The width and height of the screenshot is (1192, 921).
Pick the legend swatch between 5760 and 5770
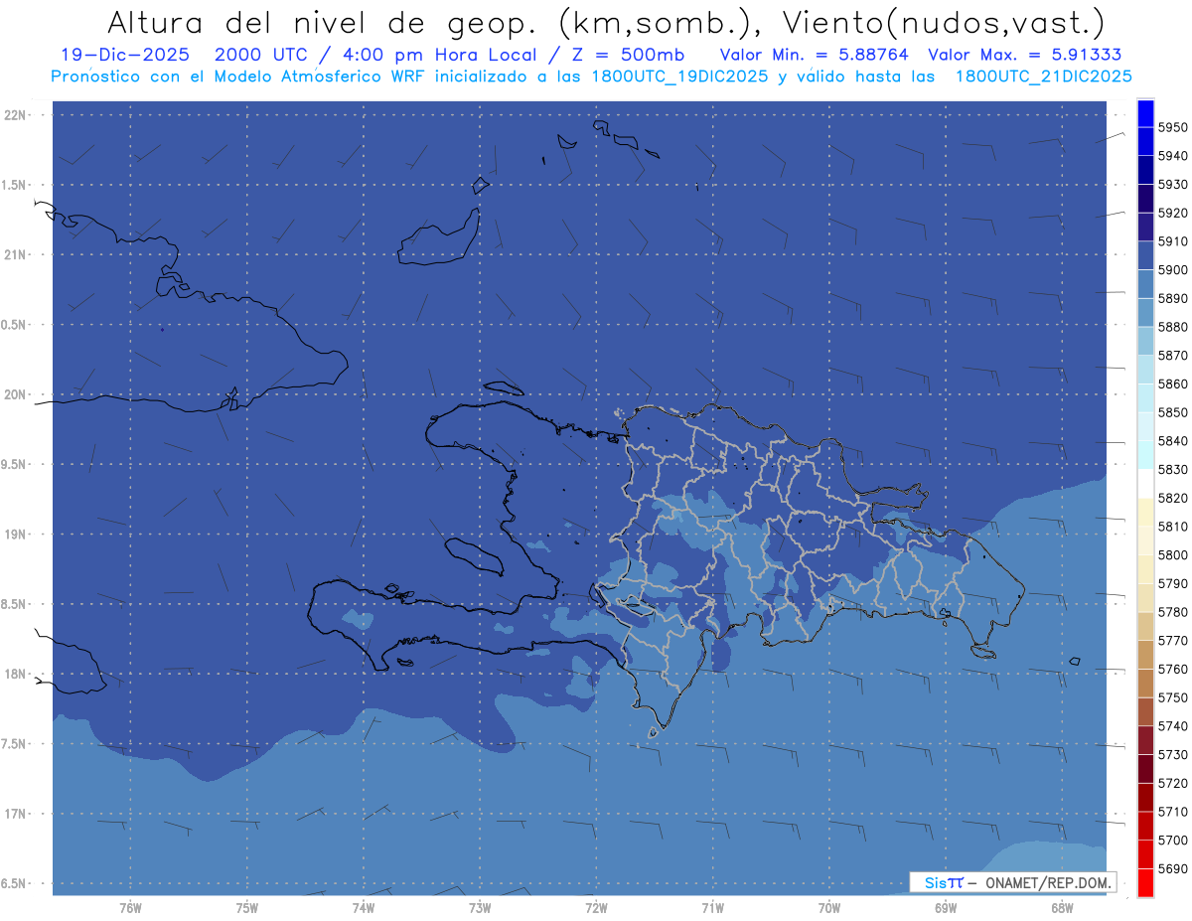[x=1145, y=655]
